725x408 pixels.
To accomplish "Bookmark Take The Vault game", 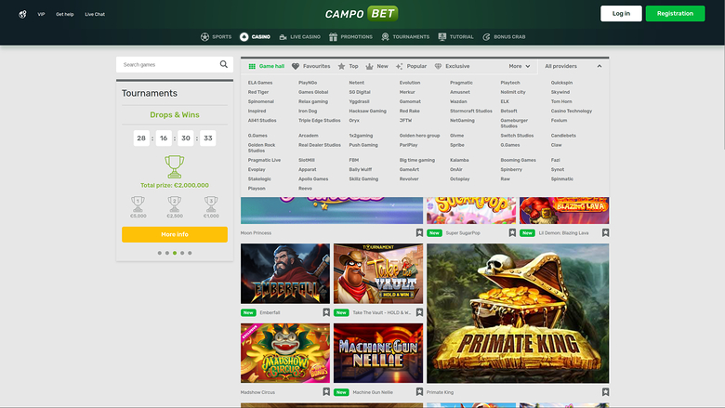I will [x=419, y=312].
